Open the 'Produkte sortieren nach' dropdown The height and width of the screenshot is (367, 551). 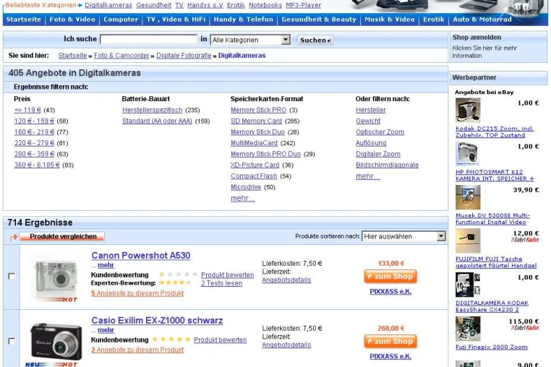(x=403, y=236)
